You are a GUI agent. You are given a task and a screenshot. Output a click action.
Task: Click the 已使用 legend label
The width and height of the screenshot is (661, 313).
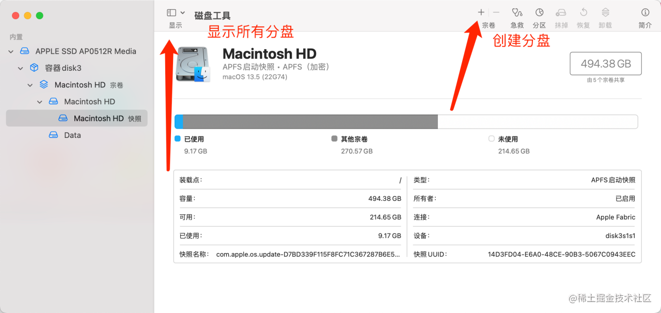(194, 139)
